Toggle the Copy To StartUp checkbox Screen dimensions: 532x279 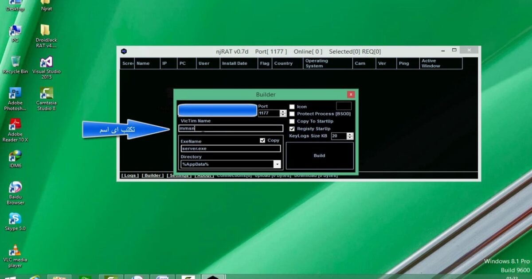(292, 121)
